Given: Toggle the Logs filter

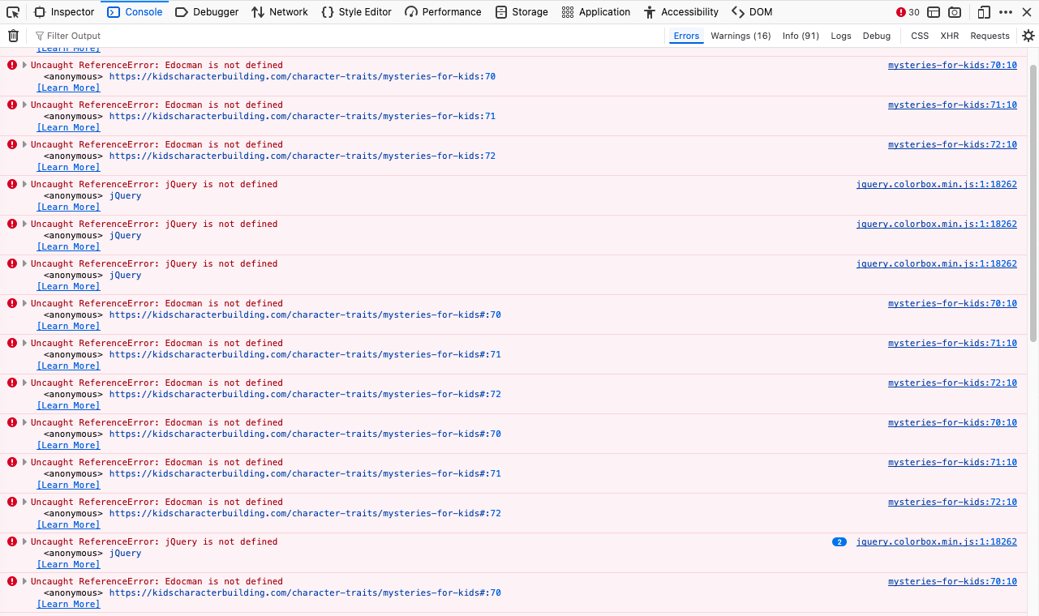Looking at the screenshot, I should point(841,36).
